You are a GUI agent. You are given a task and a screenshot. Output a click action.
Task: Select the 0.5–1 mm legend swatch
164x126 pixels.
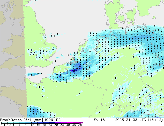click(x=10, y=123)
